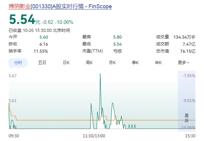The width and height of the screenshot is (204, 141).
Task: Click the 总市值 value 76.15亿
Action: [188, 51]
